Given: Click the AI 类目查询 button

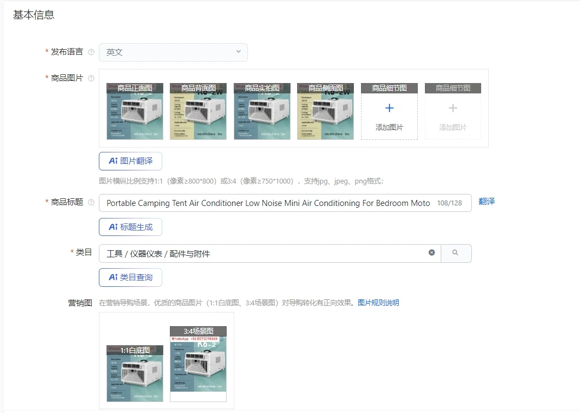Looking at the screenshot, I should 131,277.
